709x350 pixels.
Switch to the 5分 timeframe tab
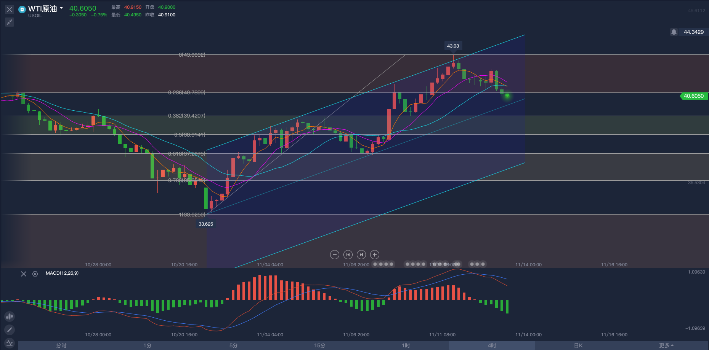click(x=234, y=345)
